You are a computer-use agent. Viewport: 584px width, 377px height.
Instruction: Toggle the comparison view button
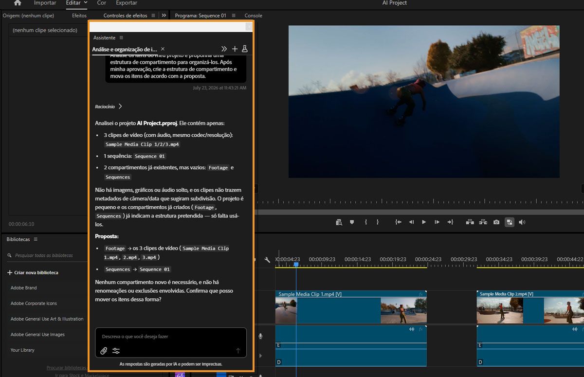click(x=509, y=222)
